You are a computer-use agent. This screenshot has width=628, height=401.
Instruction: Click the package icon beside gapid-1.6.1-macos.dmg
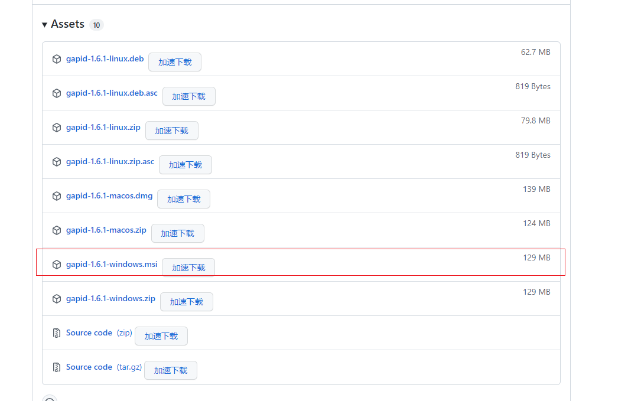[56, 195]
